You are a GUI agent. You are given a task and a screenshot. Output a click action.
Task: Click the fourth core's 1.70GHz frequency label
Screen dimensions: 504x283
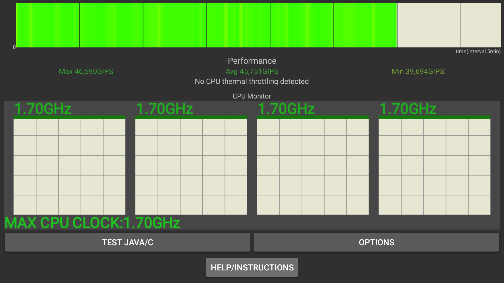coord(408,108)
